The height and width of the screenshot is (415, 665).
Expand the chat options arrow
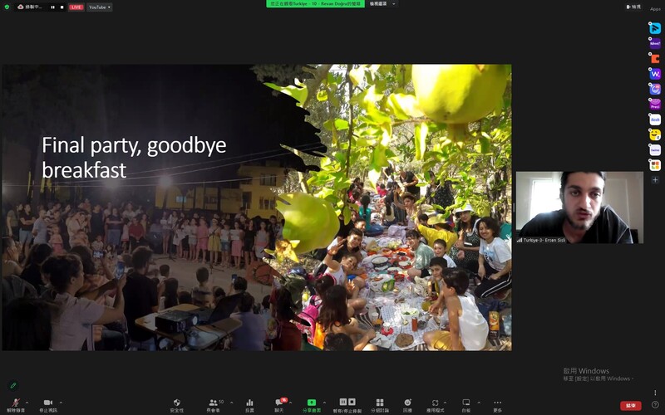point(290,403)
